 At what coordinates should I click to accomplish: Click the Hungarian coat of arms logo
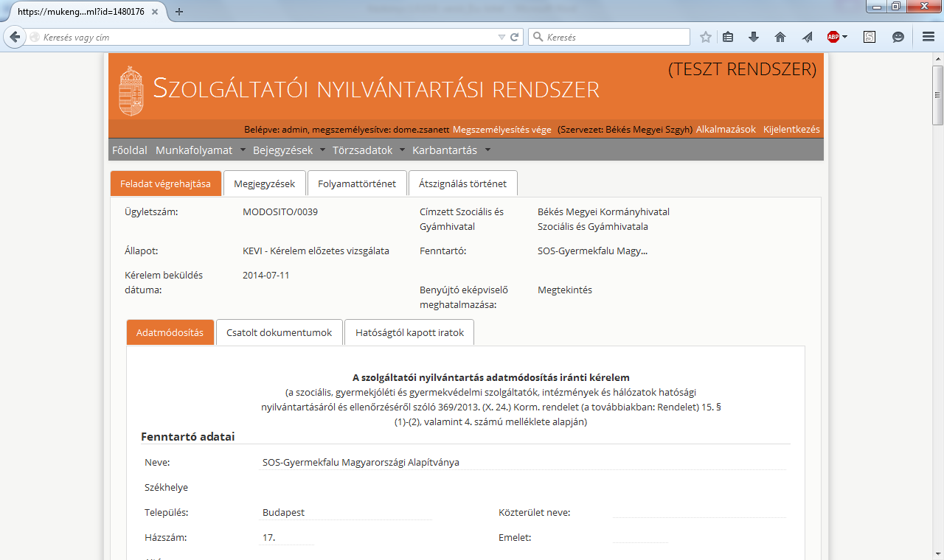(x=131, y=91)
